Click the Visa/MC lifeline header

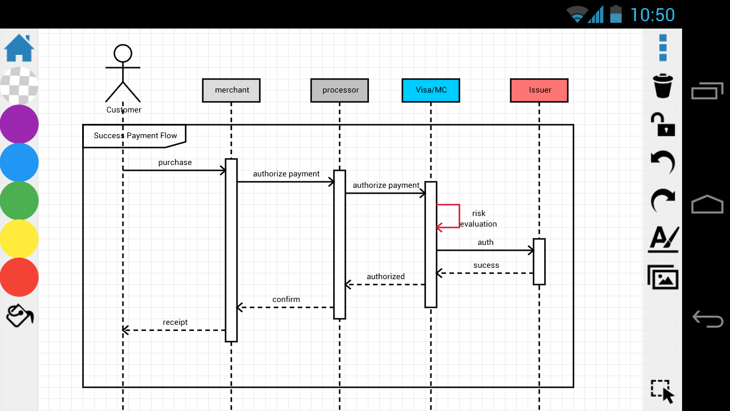tap(431, 90)
